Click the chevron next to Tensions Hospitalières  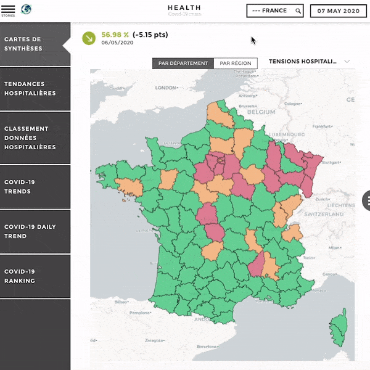347,62
